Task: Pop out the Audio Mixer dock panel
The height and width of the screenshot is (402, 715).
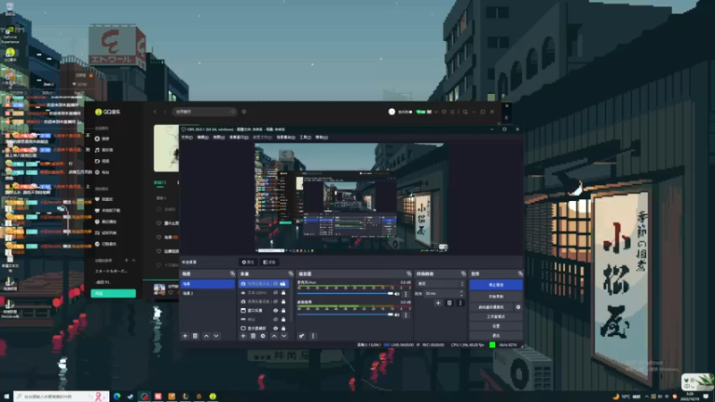Action: (x=408, y=274)
